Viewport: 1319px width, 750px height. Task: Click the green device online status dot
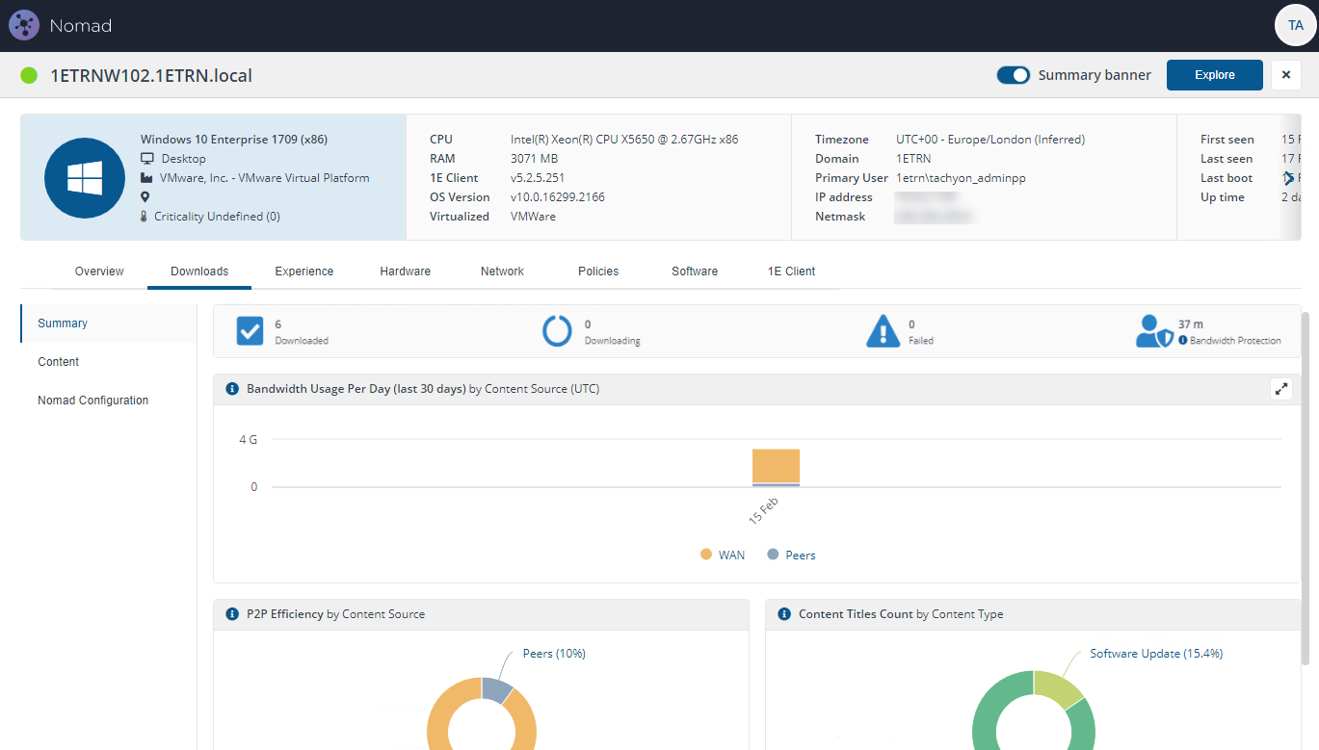29,75
